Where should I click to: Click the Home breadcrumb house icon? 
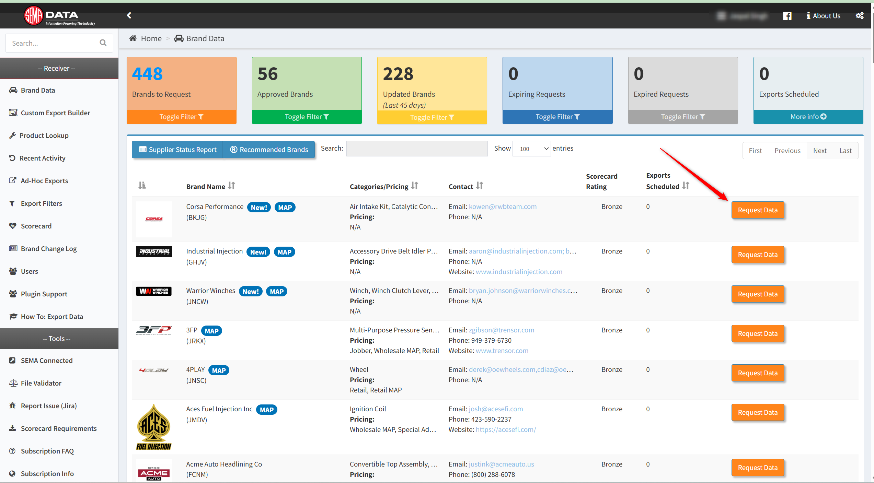(x=133, y=38)
